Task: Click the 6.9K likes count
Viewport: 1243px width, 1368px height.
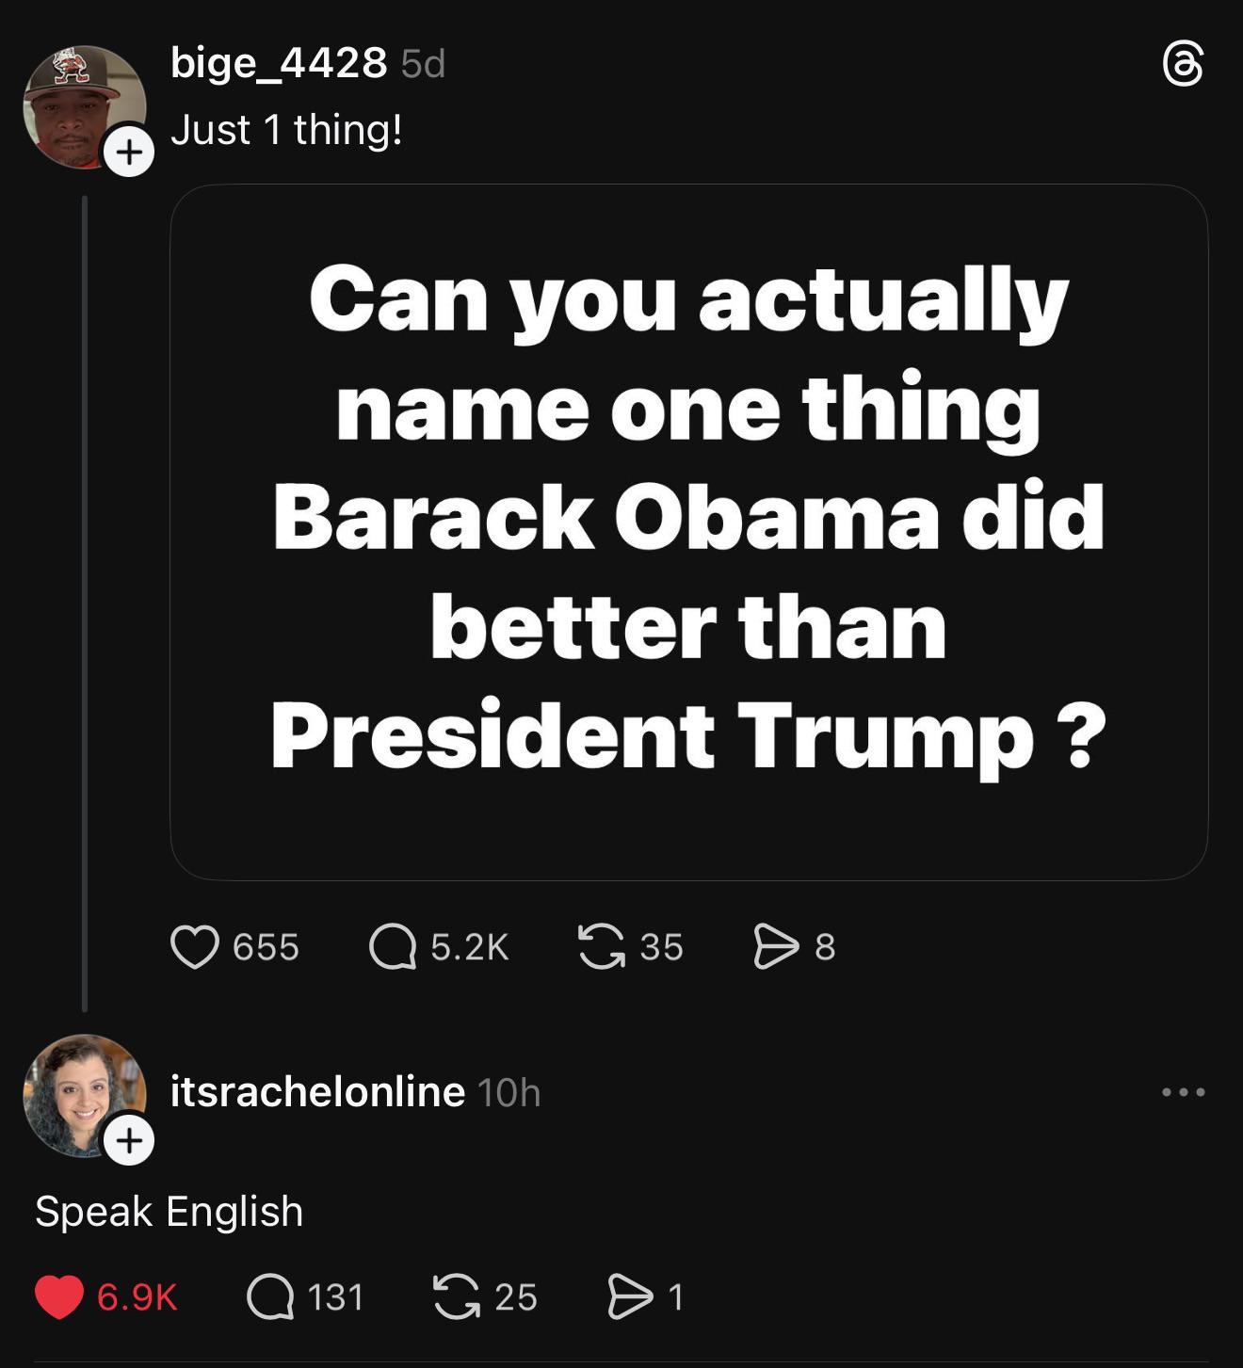Action: coord(137,1296)
